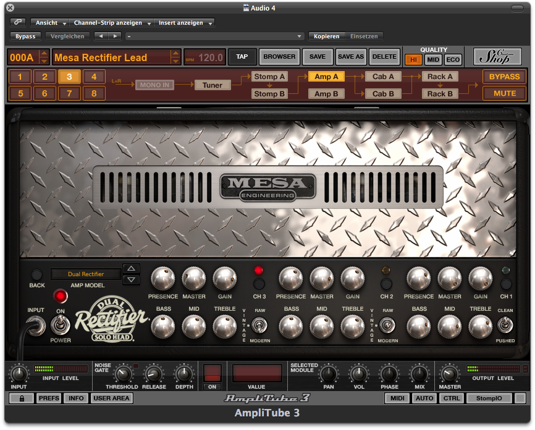The height and width of the screenshot is (430, 535).
Task: Toggle the CH 1 Clean/Pushed switch
Action: [x=505, y=325]
